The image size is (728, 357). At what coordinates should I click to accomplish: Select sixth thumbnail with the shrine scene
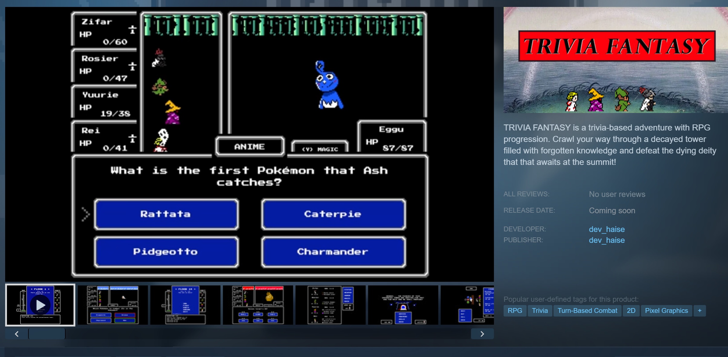click(x=403, y=305)
